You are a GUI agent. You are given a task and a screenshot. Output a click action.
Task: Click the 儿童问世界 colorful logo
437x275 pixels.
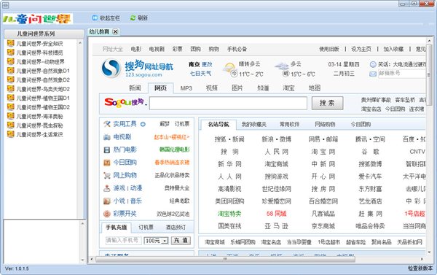click(x=38, y=19)
